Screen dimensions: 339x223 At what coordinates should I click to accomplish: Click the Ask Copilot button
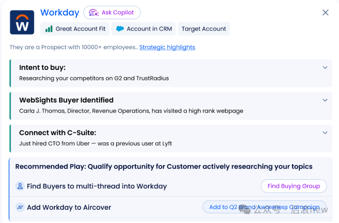pyautogui.click(x=112, y=12)
